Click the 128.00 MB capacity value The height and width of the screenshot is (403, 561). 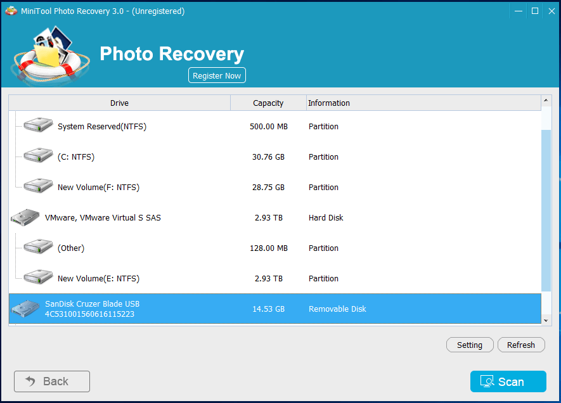click(269, 248)
